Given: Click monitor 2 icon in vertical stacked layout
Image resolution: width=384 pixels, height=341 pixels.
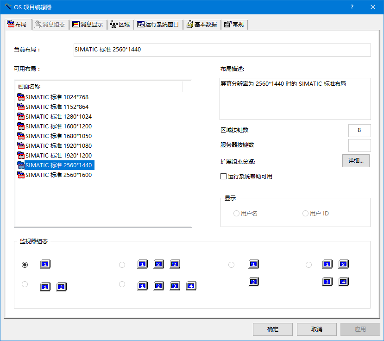Looking at the screenshot, I should 253,282.
